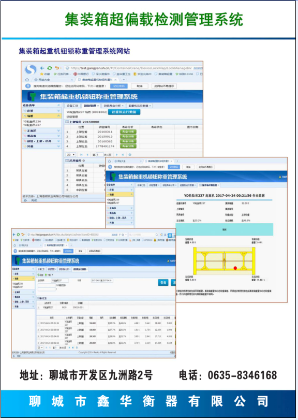Expand the 堆高机 group in top screenshot
The width and height of the screenshot is (298, 420).
pos(42,136)
